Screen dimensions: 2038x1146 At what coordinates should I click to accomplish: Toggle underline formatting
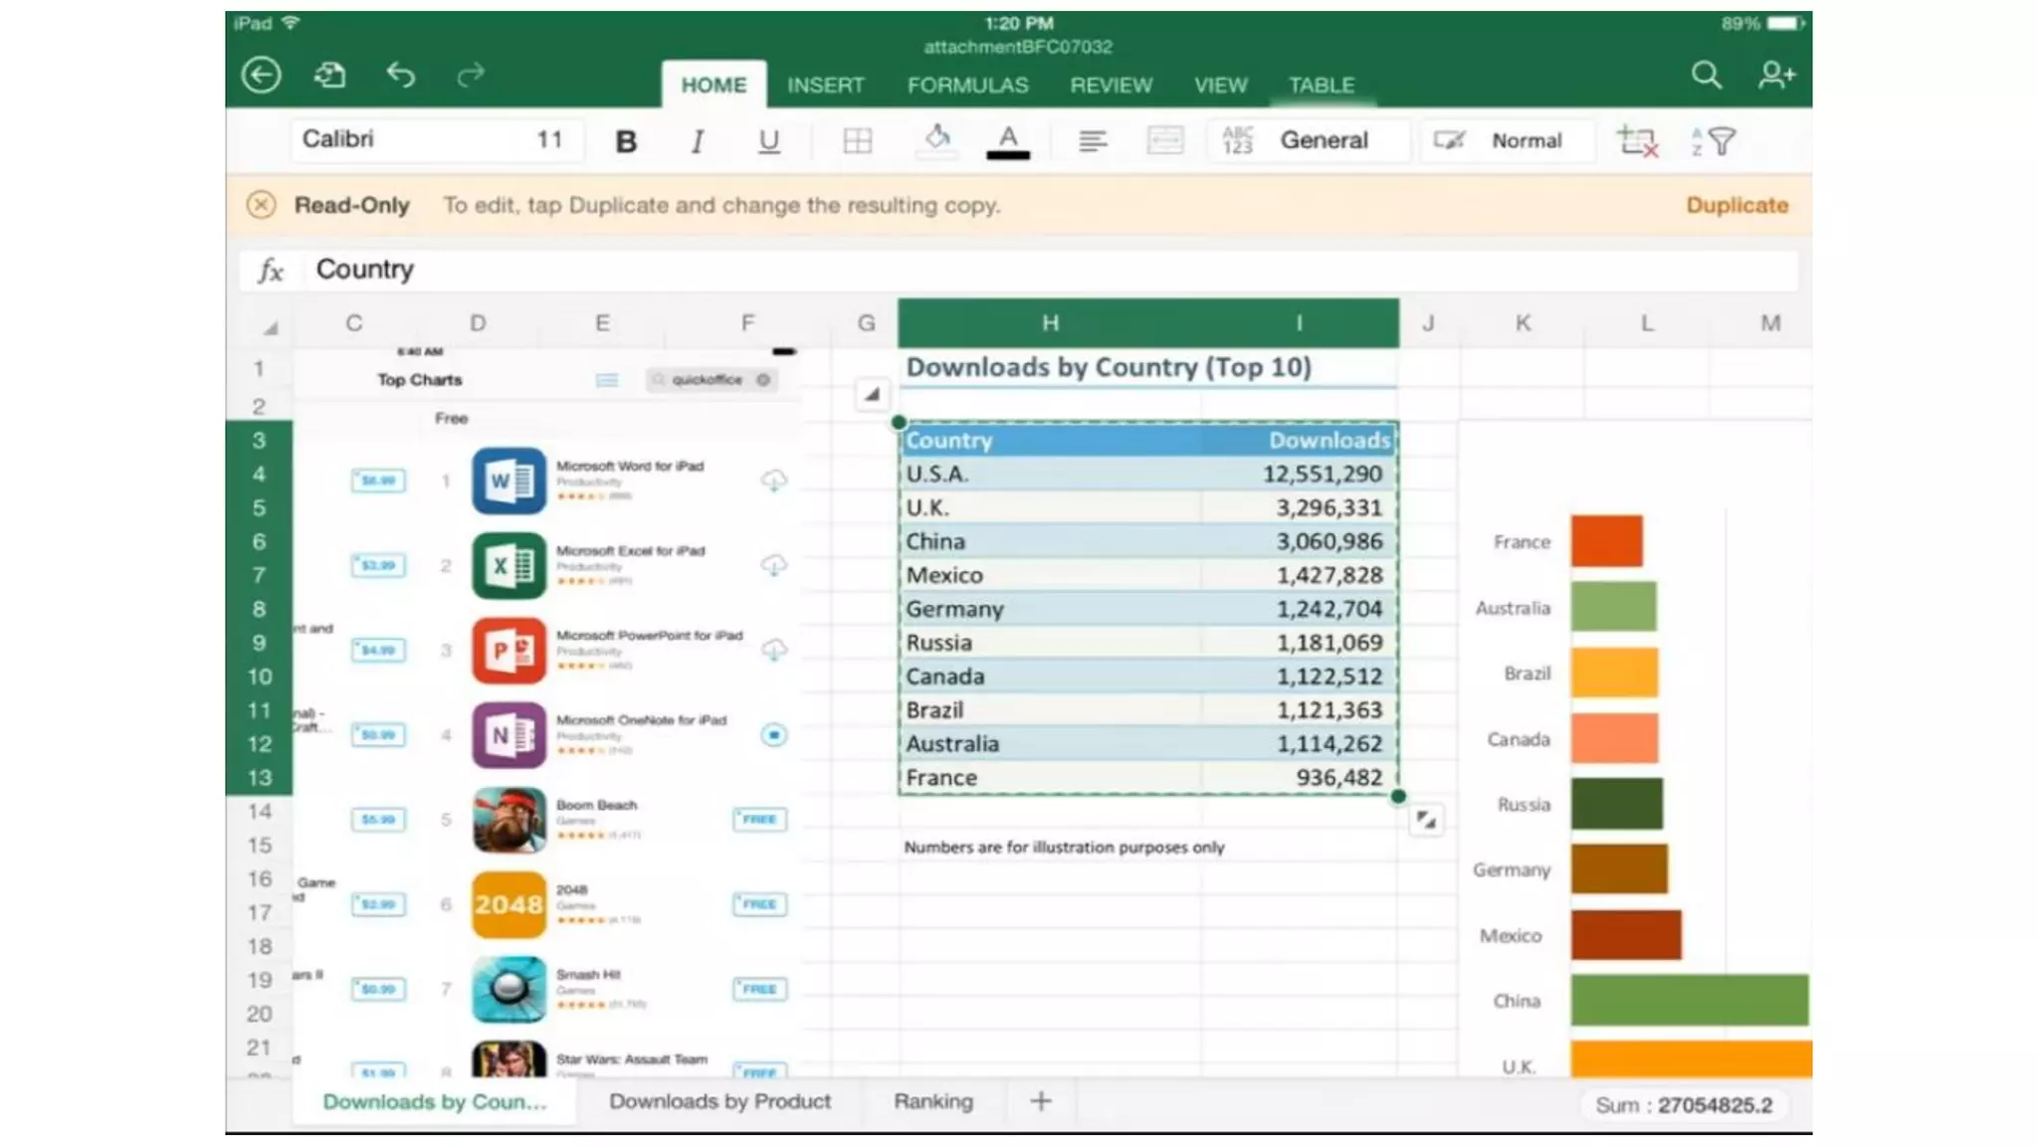click(x=768, y=141)
